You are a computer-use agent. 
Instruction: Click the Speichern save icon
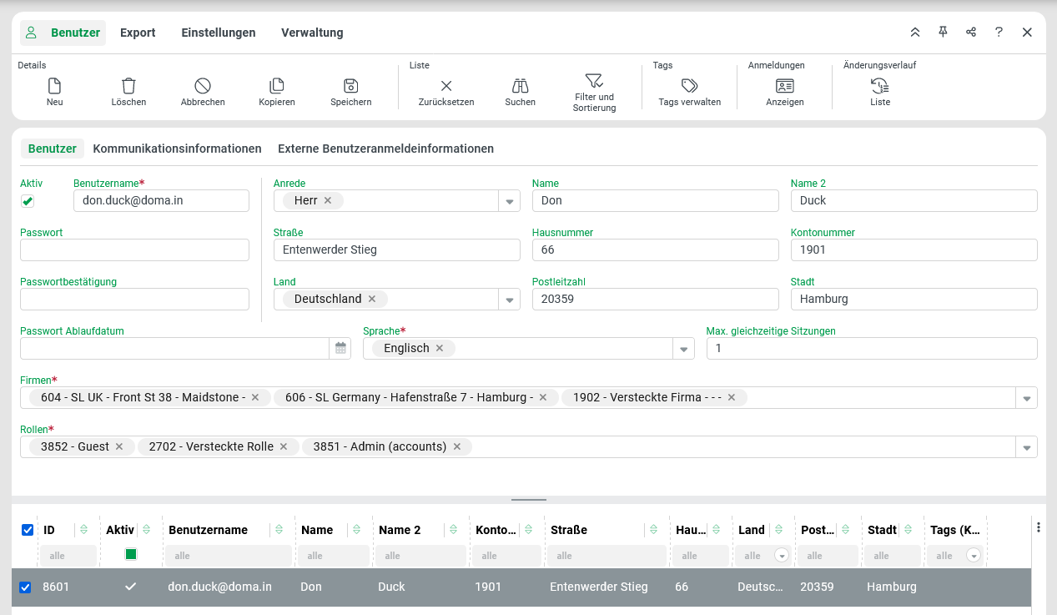pos(350,86)
